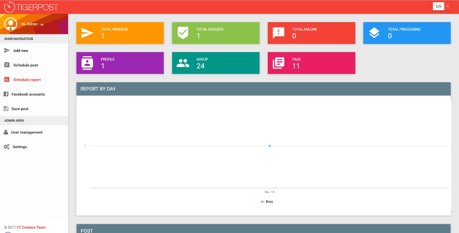This screenshot has height=233, width=459.
Task: Click the Total Success checkmark icon
Action: (183, 33)
